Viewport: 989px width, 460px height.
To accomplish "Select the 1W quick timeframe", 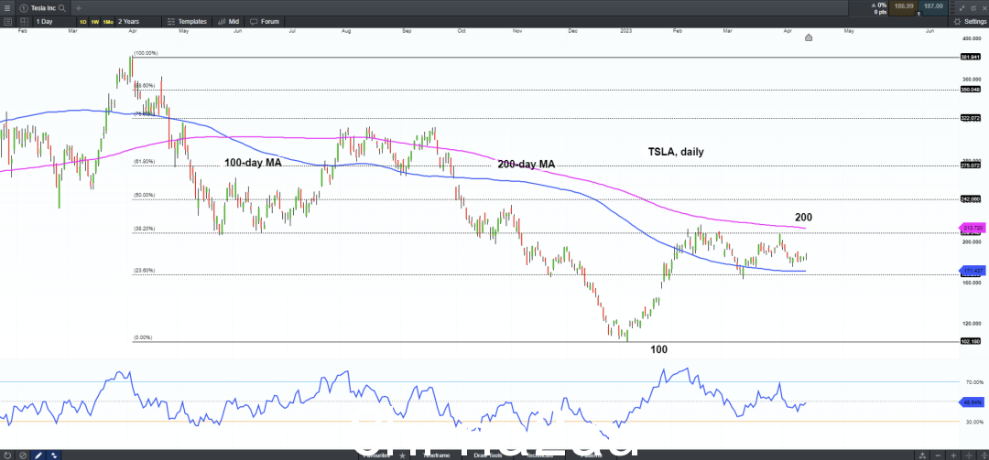I will pos(94,21).
